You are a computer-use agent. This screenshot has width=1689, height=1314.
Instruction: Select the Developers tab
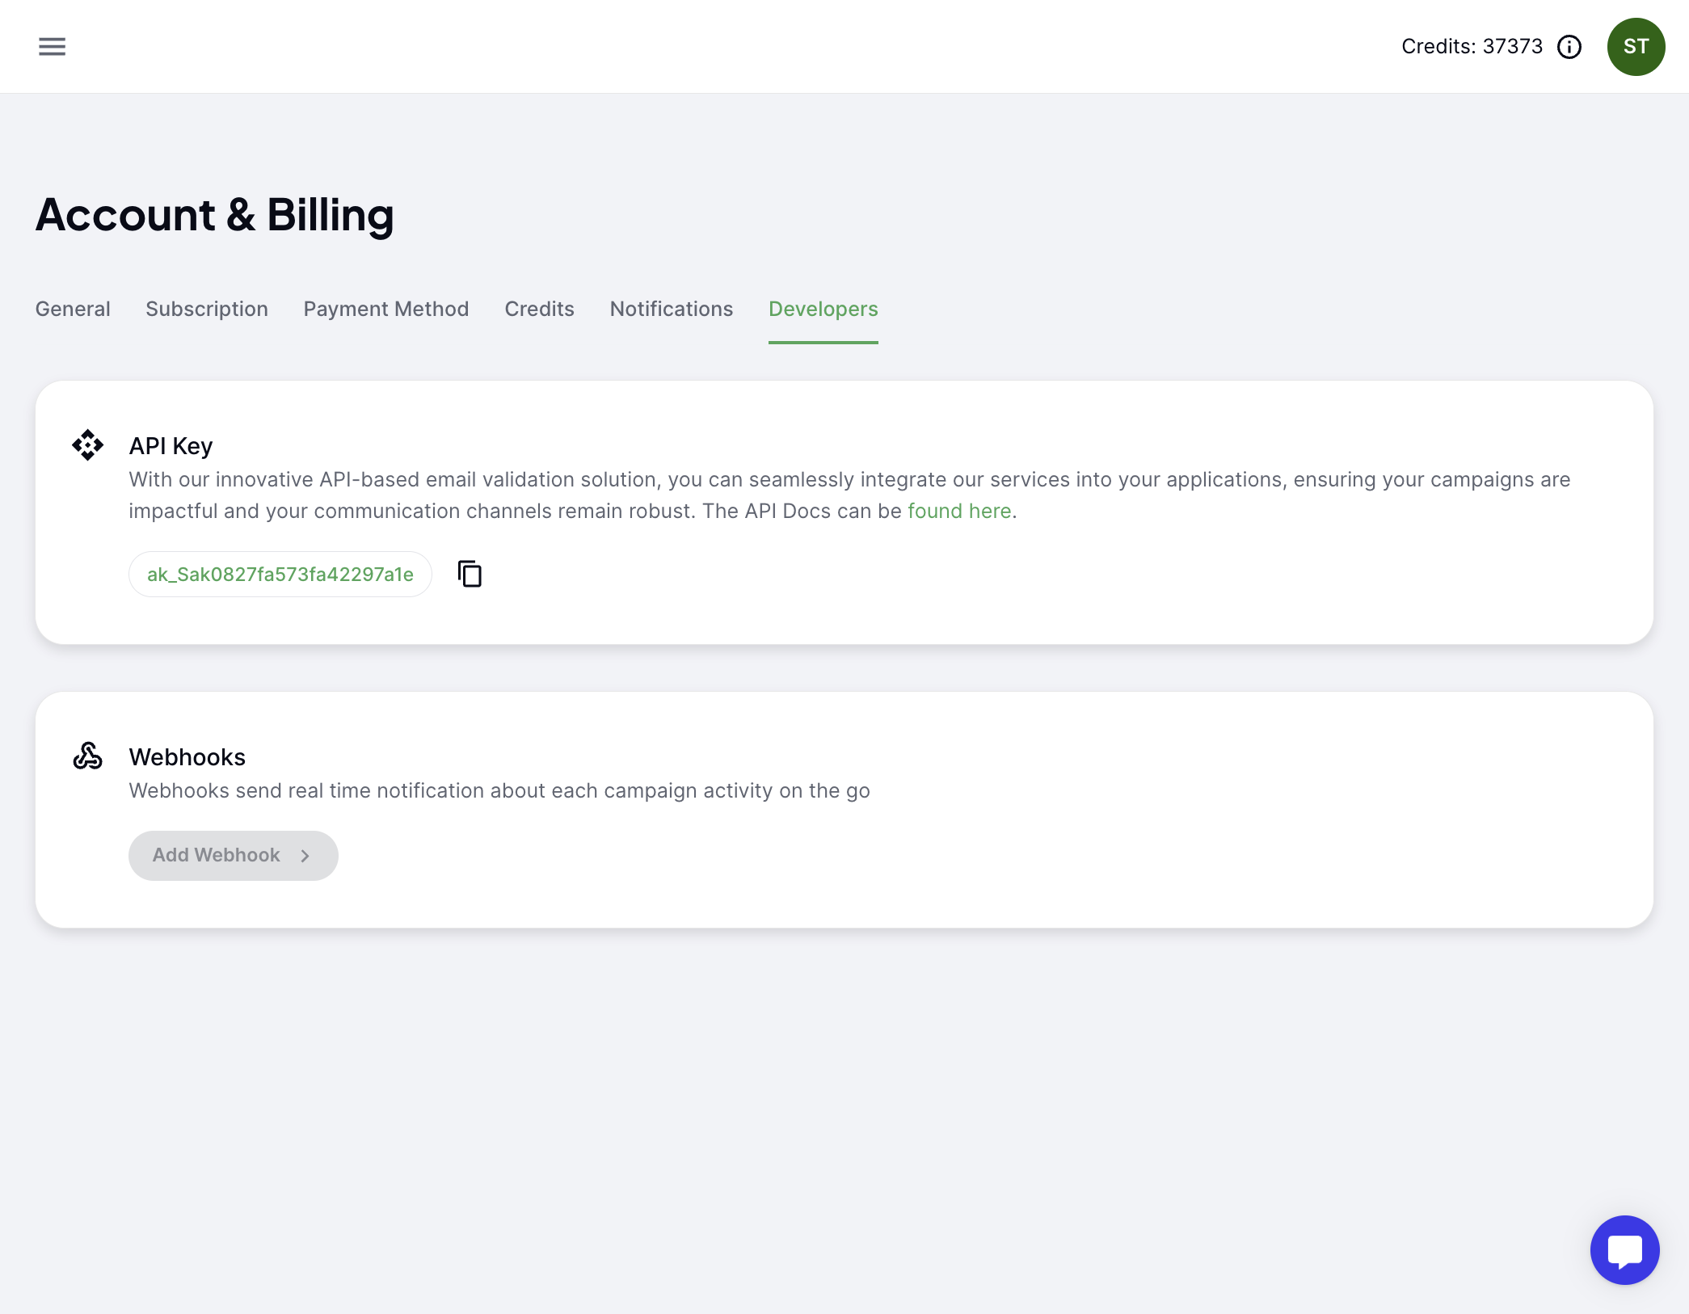point(823,309)
